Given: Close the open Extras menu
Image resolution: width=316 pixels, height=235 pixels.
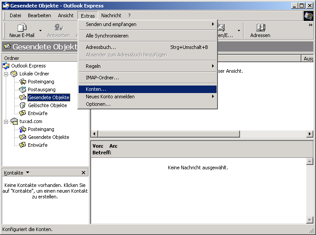Looking at the screenshot, I should pos(88,16).
